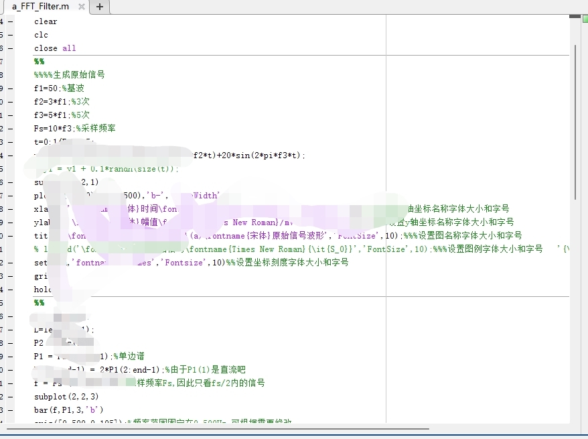Click the string 'Fontsize' in the set line
Image resolution: width=588 pixels, height=439 pixels.
pyautogui.click(x=185, y=263)
